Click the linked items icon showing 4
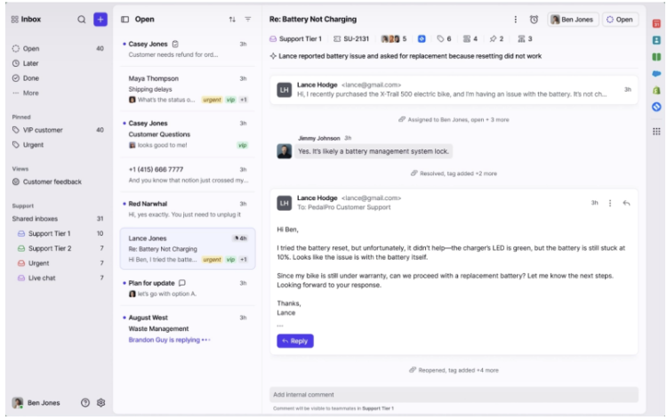Screen dimensions: 667x420 coord(470,39)
